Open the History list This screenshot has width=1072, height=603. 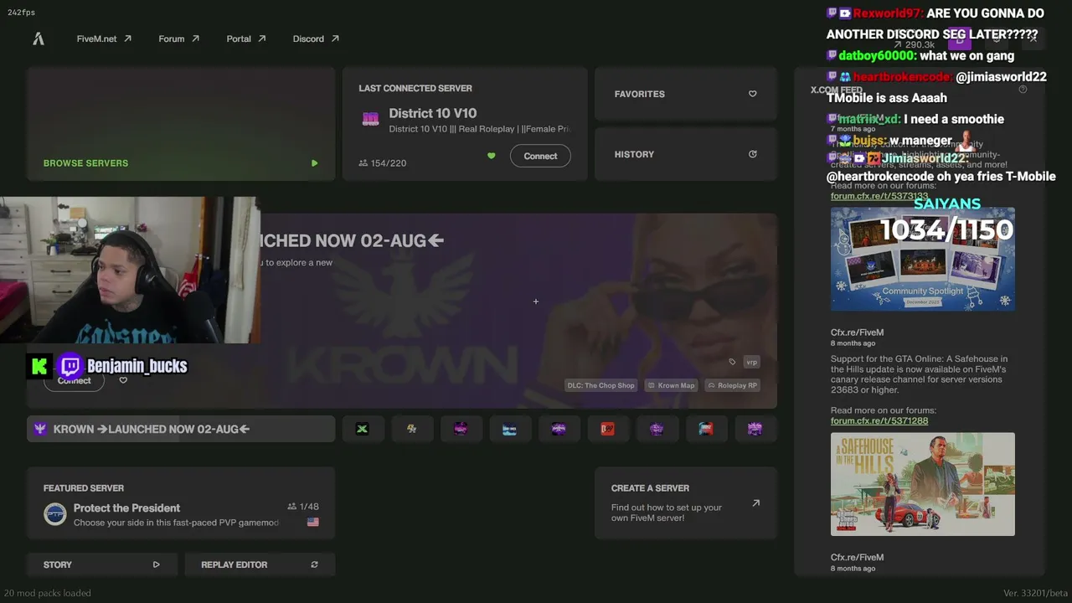(x=686, y=154)
